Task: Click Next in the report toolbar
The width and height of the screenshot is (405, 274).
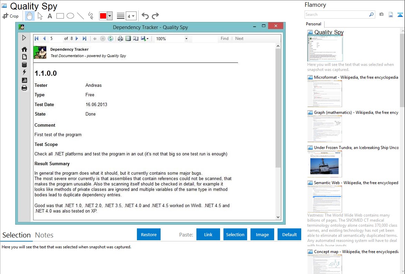Action: tap(239, 39)
